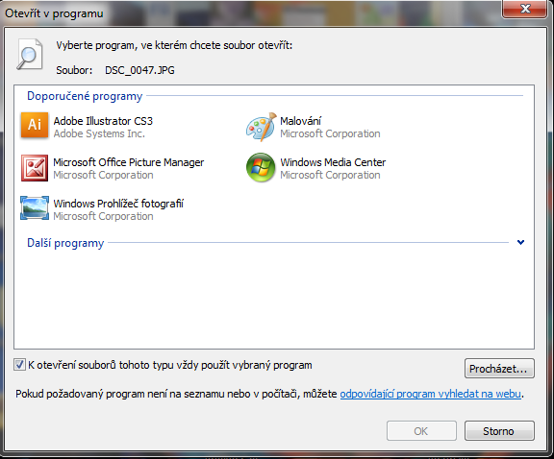Close the Otevřít v programu dialog
This screenshot has width=554, height=459.
[x=525, y=9]
